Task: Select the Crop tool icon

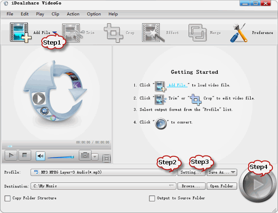Action: [x=114, y=33]
